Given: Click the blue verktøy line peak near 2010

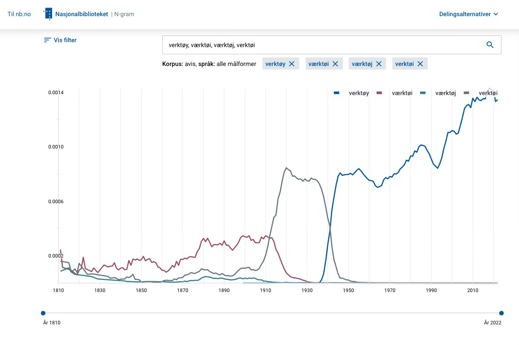Looking at the screenshot, I should [473, 98].
